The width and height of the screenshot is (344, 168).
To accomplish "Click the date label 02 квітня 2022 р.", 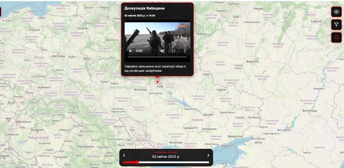I will [x=166, y=157].
